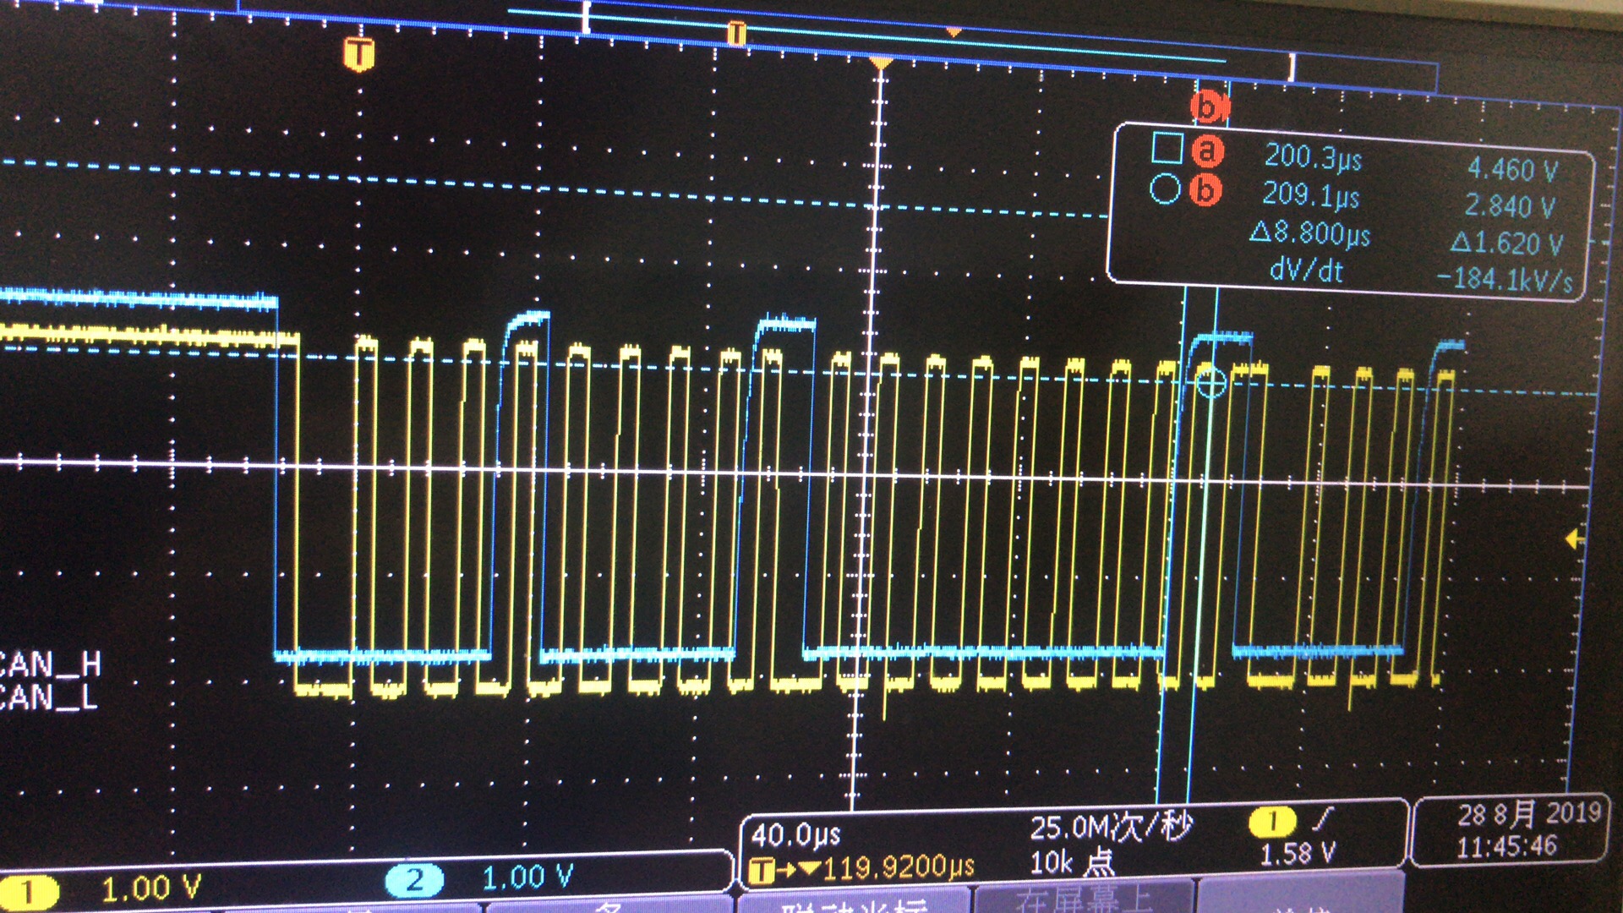This screenshot has width=1623, height=913.
Task: Click the cursor circle on the waveform
Action: (x=1210, y=382)
